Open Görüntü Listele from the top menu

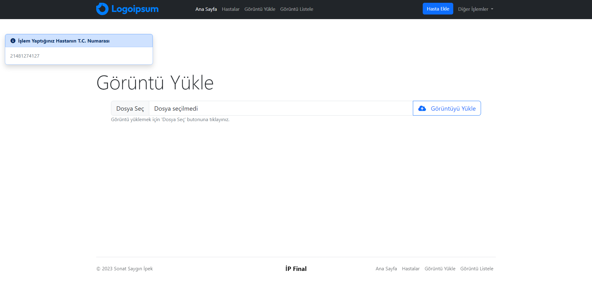[297, 9]
